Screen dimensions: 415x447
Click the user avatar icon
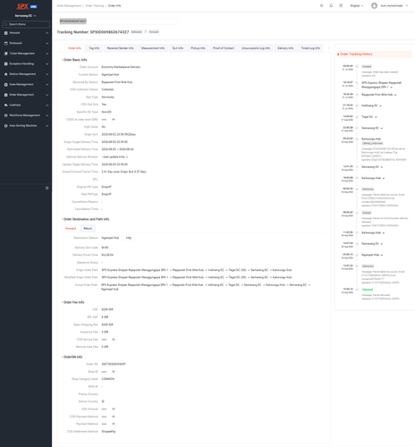coord(374,5)
